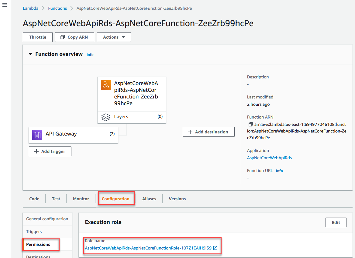Select General configuration in side menu
Viewport: 355px width, 258px height.
(47, 219)
